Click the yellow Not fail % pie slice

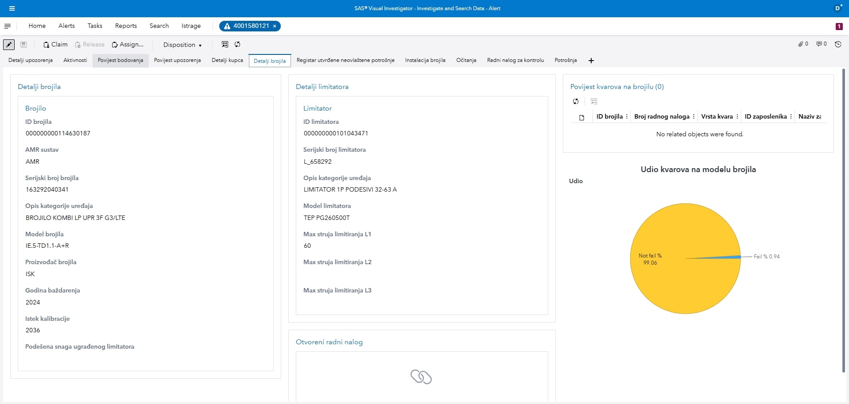click(678, 283)
